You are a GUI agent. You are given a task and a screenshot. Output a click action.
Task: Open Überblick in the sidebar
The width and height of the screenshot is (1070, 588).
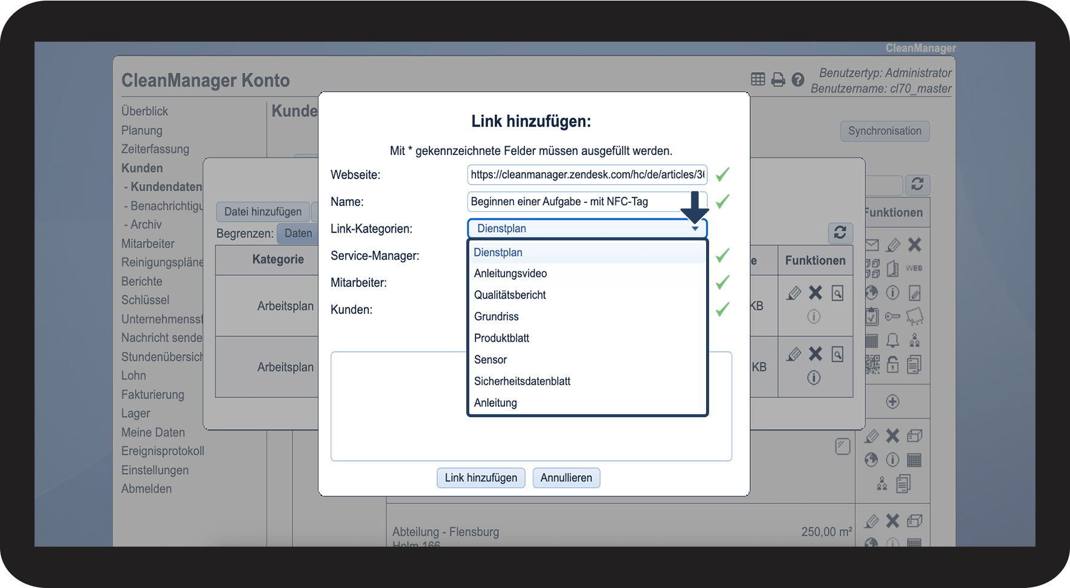[x=145, y=111]
